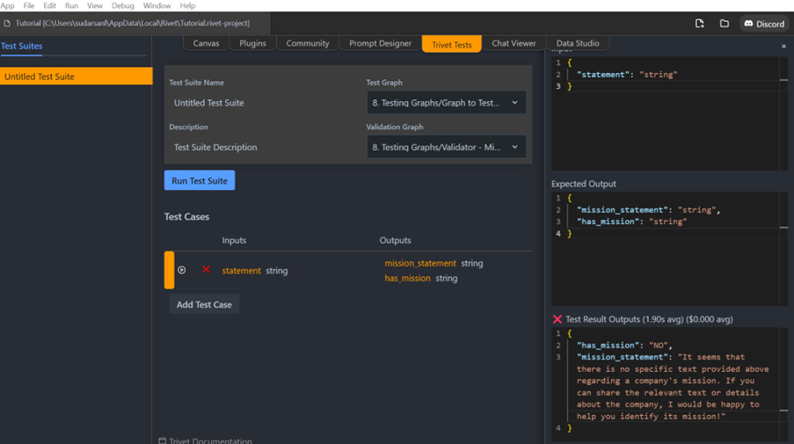Switch to the Plugins tab
The height and width of the screenshot is (444, 794).
click(252, 44)
